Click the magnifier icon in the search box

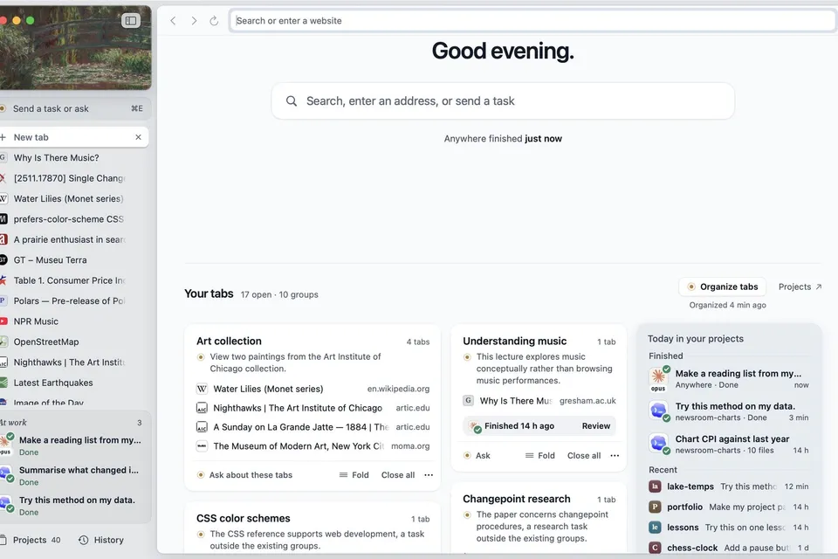tap(292, 101)
